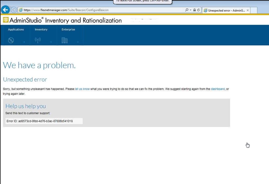Refresh the page with the reload icon
Viewport: 269px width, 184px height.
point(198,10)
